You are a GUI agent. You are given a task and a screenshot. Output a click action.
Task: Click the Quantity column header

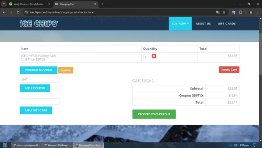(150, 49)
